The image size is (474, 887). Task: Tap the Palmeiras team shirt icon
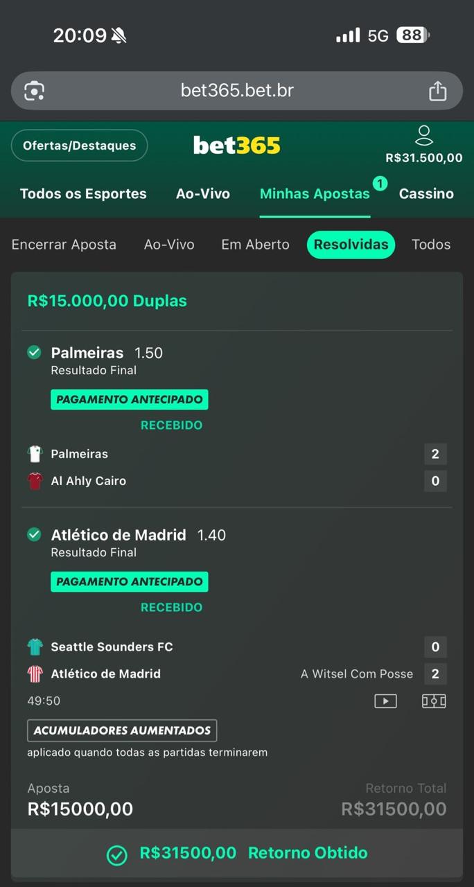coord(33,454)
